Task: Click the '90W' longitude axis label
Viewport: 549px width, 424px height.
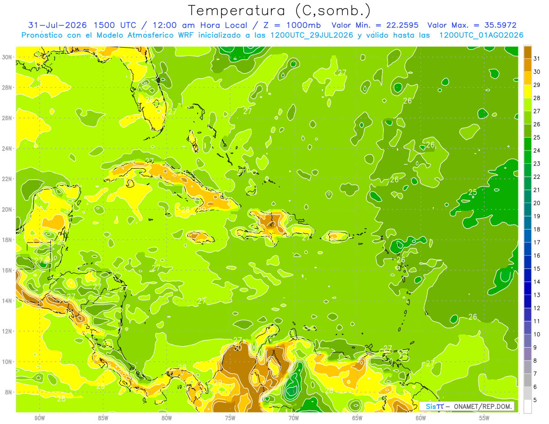Action: [39, 418]
